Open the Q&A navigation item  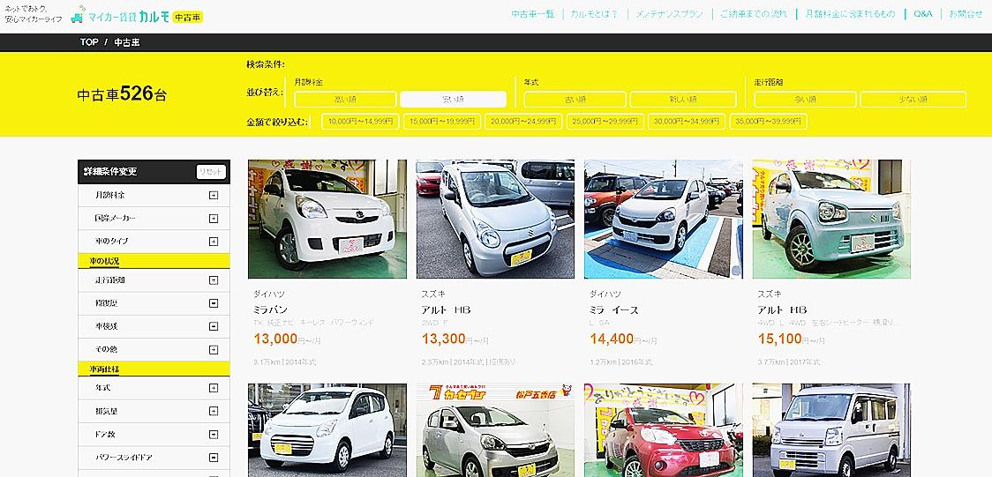(923, 14)
